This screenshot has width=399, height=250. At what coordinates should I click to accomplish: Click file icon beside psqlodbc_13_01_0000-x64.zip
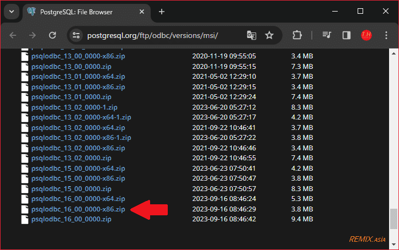point(25,77)
